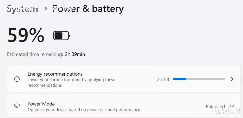Expand Energy recommendations with right chevron
The image size is (243, 118).
coord(232,79)
